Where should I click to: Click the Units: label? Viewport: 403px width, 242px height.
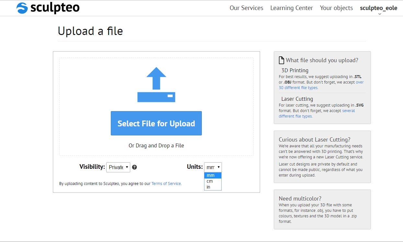(x=195, y=167)
